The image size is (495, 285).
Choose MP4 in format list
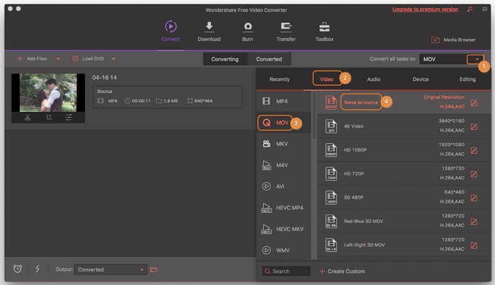(x=284, y=101)
